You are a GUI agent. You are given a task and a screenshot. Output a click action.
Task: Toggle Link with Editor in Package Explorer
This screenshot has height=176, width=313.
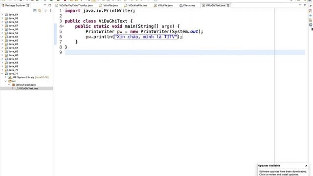tap(40, 11)
